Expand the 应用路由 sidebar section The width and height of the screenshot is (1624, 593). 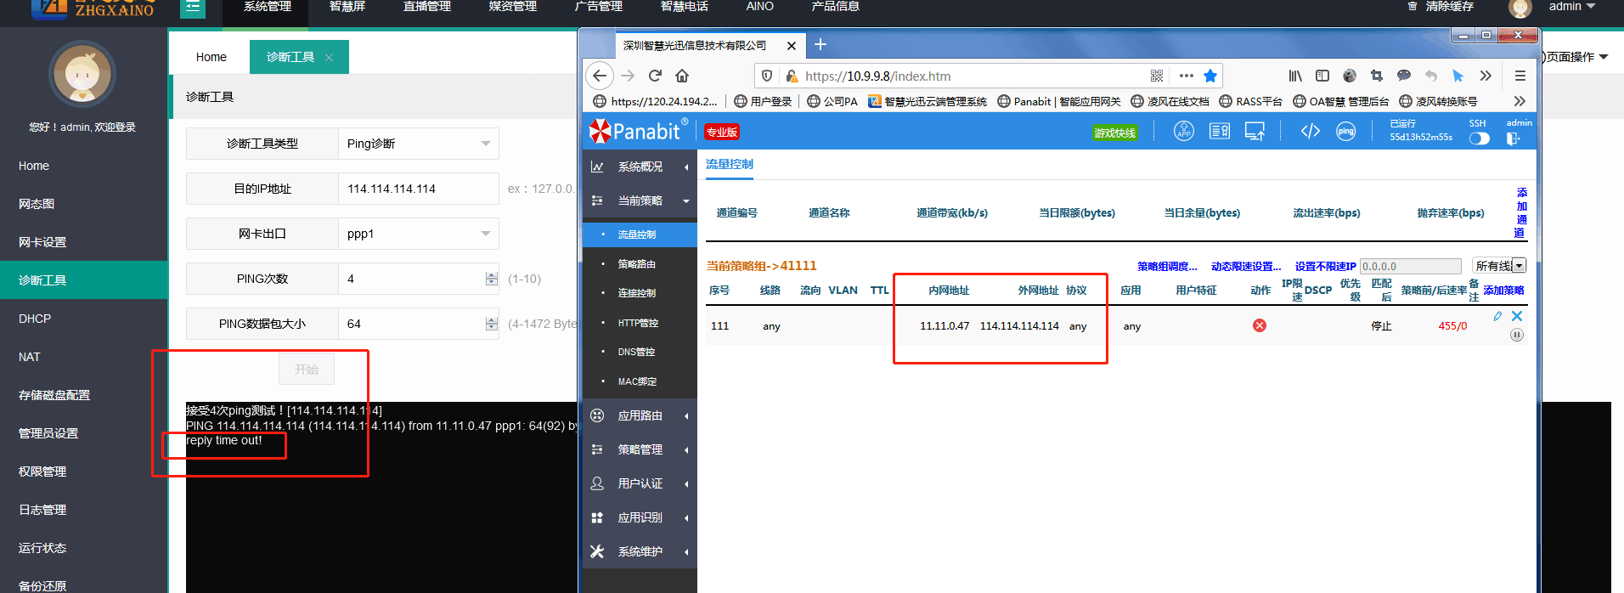[x=640, y=415]
